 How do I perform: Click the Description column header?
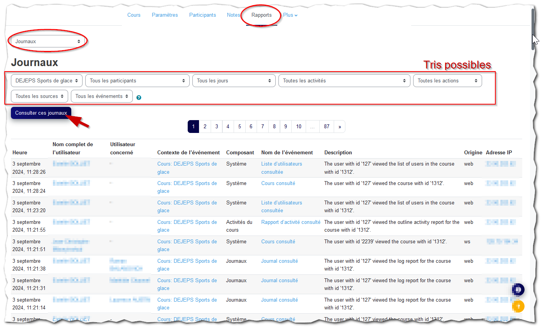(x=338, y=153)
